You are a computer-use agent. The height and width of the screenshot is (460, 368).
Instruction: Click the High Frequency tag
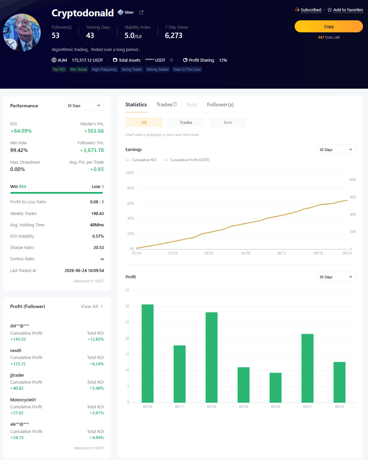point(104,69)
